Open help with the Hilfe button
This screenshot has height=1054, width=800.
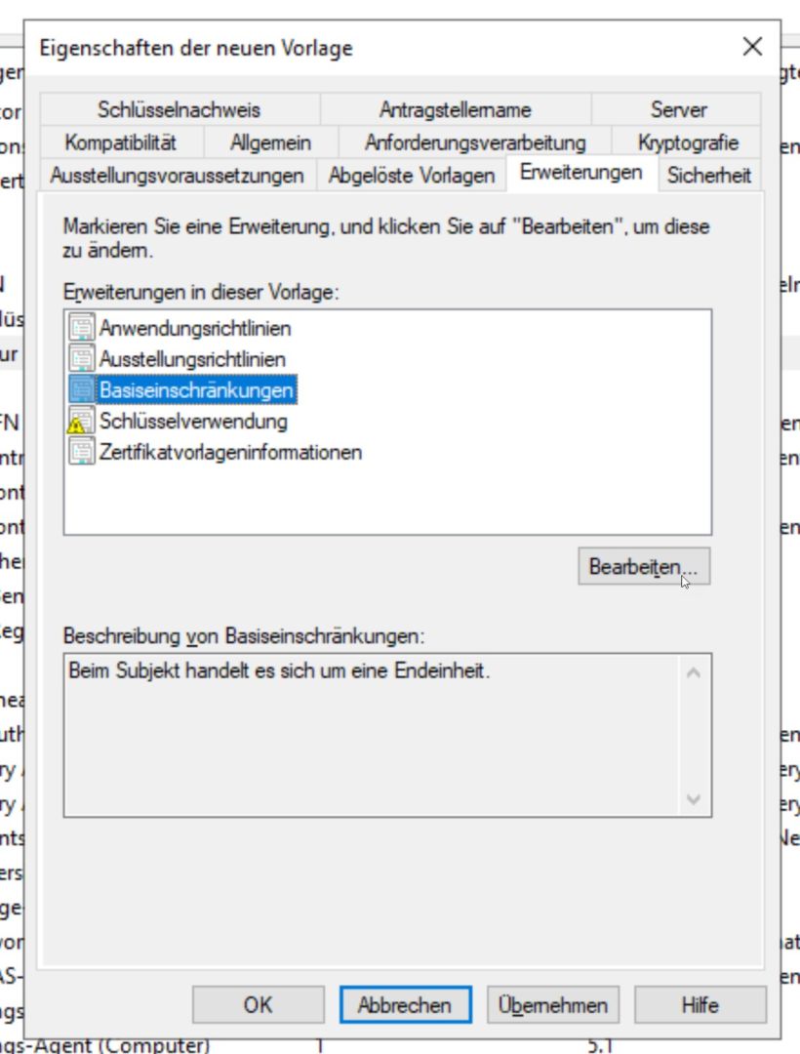click(x=700, y=1005)
